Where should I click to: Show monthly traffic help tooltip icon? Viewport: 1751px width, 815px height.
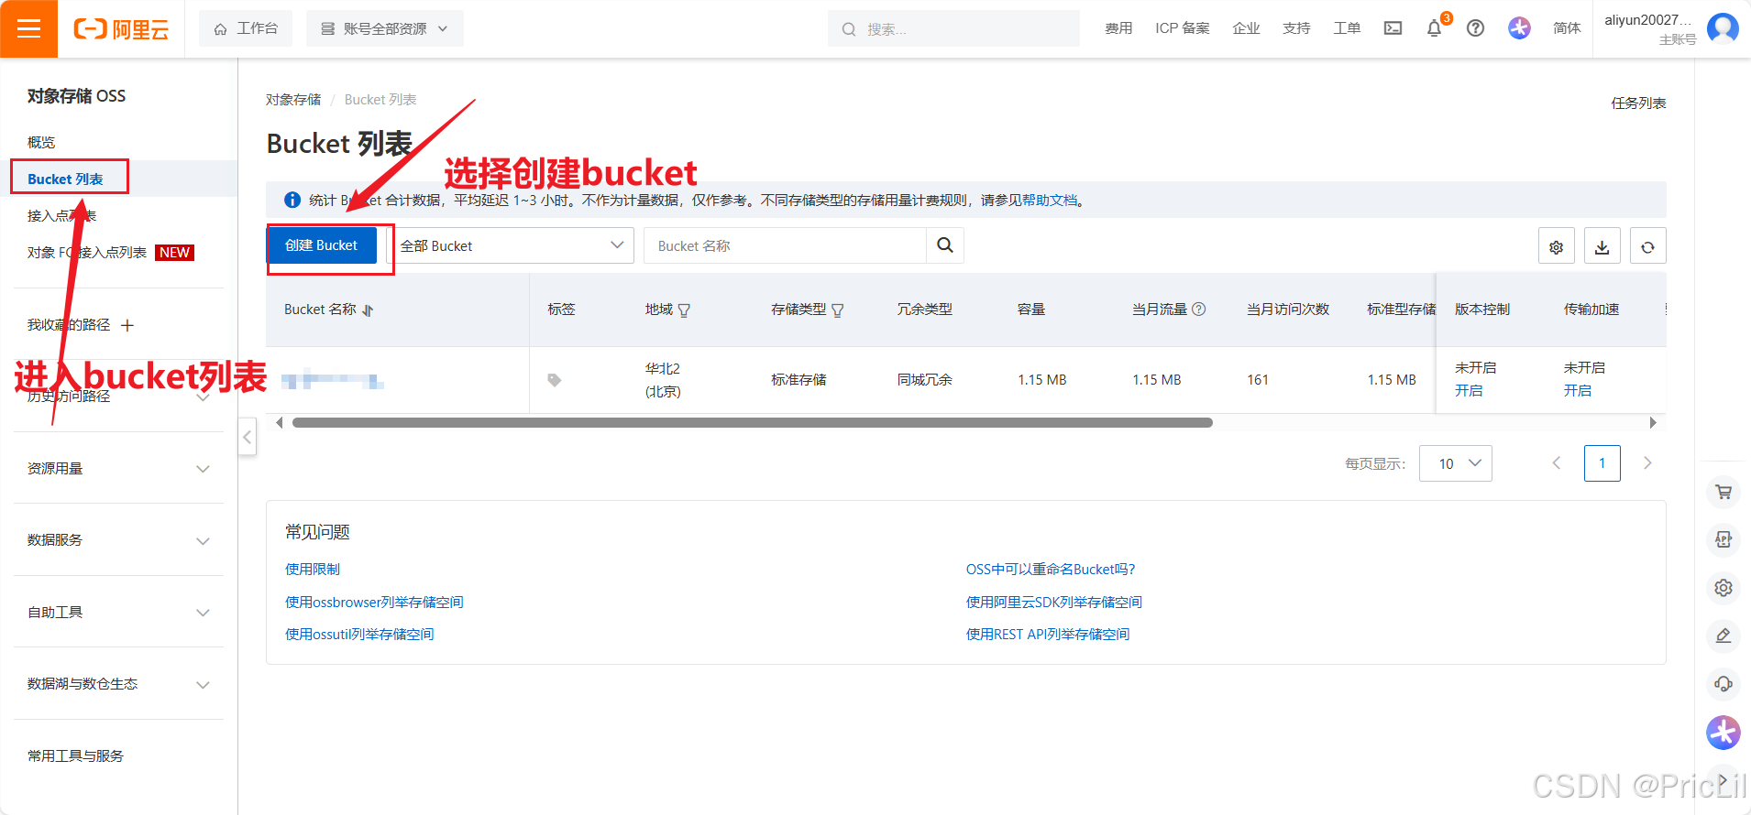(x=1198, y=310)
